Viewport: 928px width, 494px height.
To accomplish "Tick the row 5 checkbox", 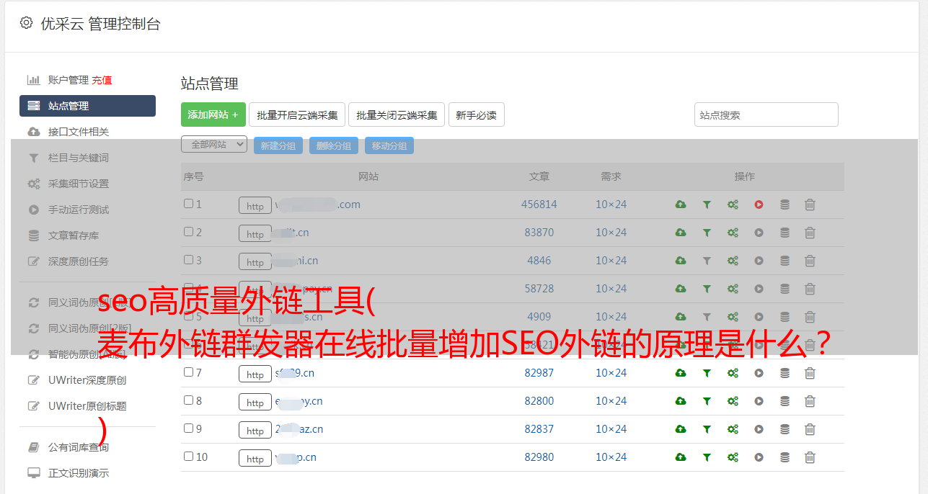I will (x=188, y=316).
